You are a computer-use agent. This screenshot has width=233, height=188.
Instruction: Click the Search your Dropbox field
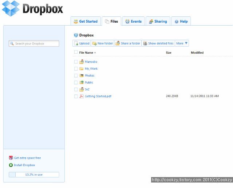34,43
